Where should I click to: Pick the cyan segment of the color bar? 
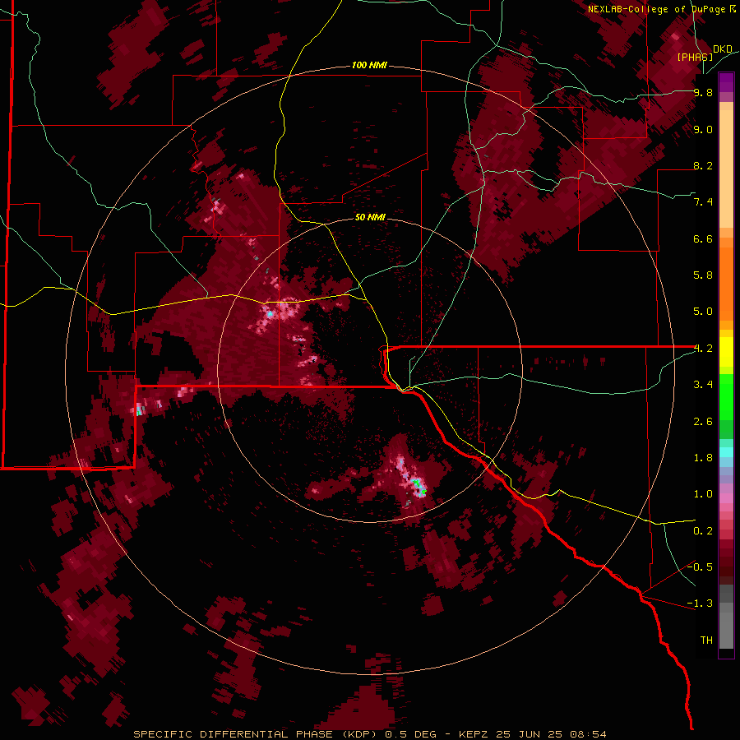pos(726,452)
